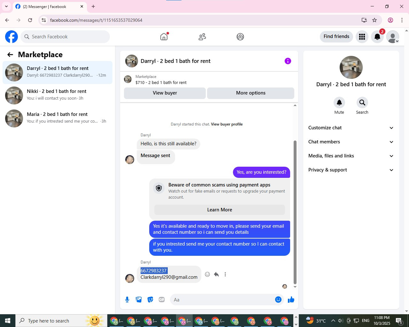Search within the Darryl conversation
This screenshot has width=409, height=327.
point(362,103)
